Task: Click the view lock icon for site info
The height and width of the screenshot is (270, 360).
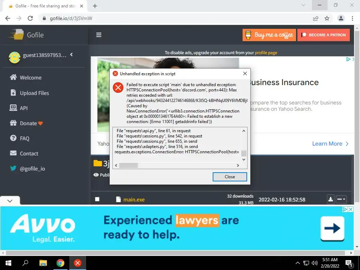Action: (44, 18)
